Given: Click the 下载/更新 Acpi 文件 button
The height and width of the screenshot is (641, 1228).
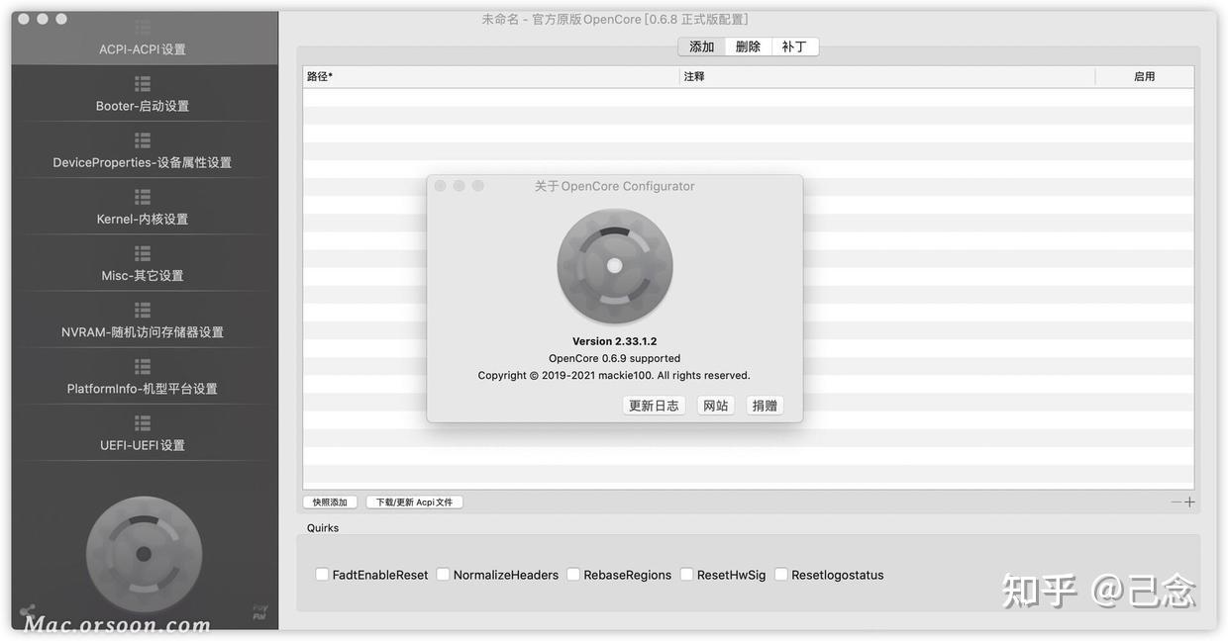Looking at the screenshot, I should (x=414, y=503).
